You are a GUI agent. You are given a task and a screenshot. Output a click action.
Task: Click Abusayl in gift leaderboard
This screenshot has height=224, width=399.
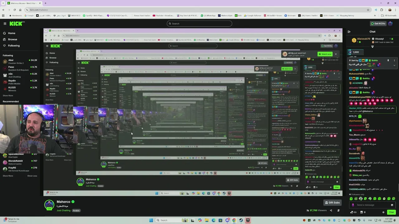(x=379, y=39)
